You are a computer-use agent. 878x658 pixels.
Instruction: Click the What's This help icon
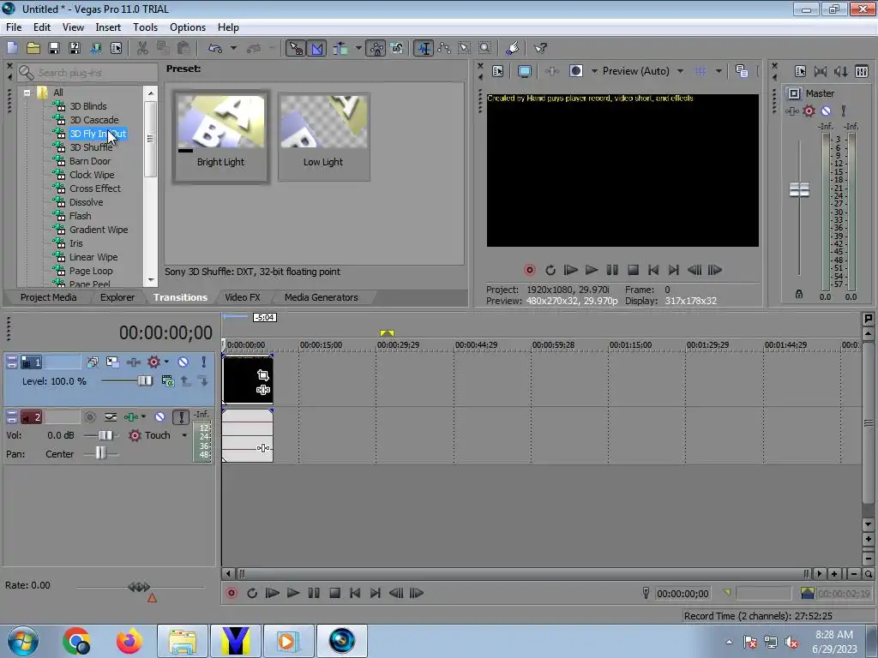click(540, 48)
